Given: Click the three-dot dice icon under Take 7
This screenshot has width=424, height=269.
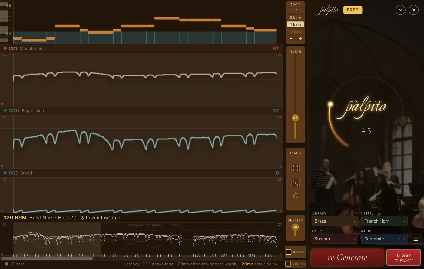Looking at the screenshot, I should [295, 183].
